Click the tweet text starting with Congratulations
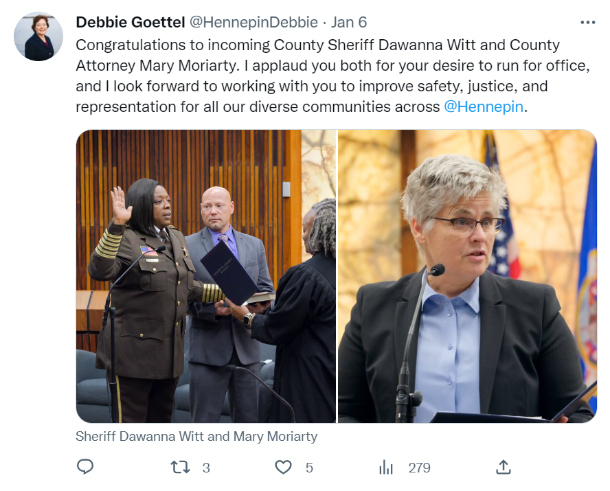Viewport: 610px width, 491px height. pyautogui.click(x=333, y=76)
